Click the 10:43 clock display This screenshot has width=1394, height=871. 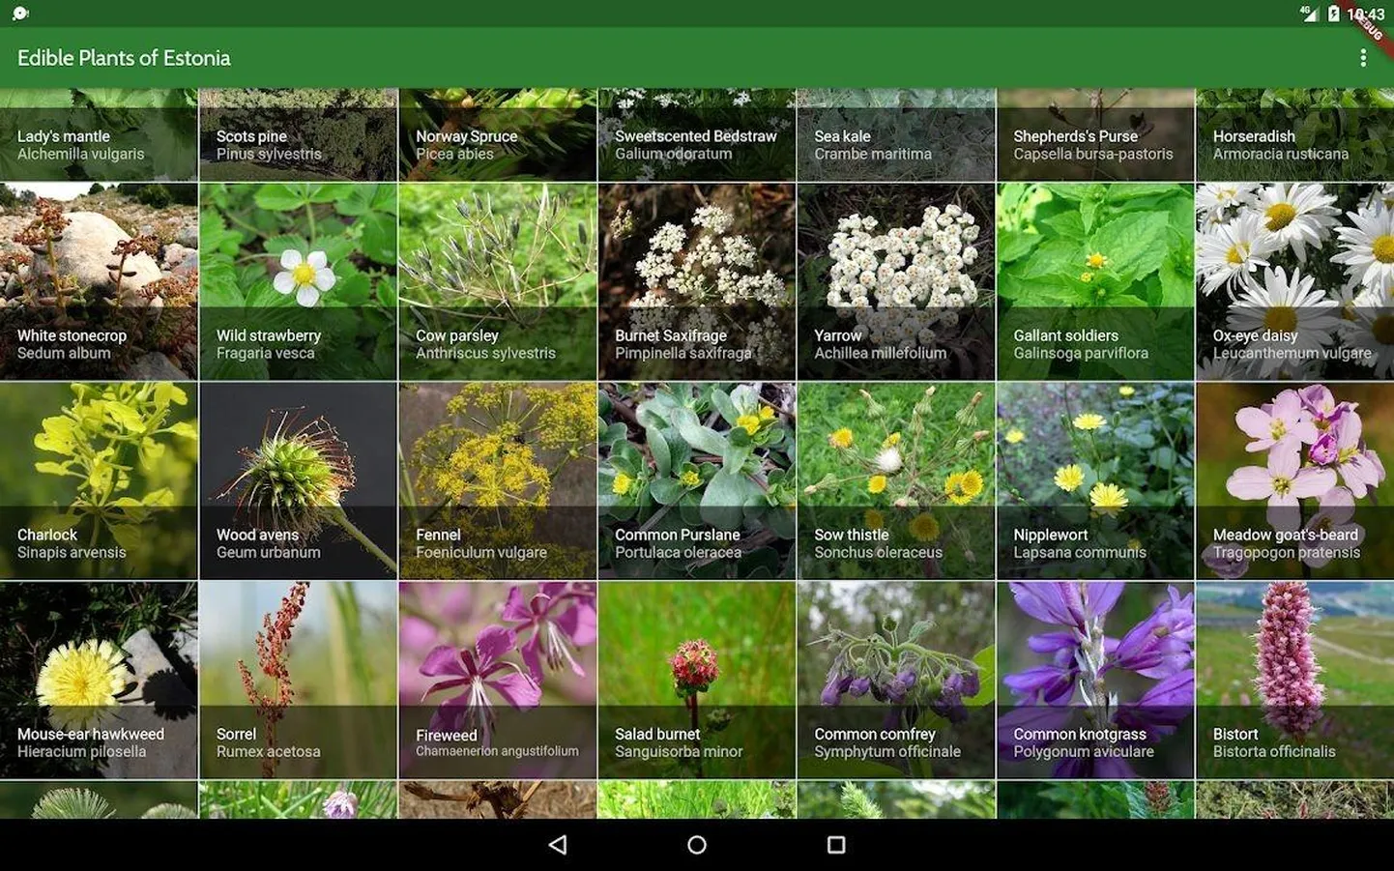(x=1365, y=14)
